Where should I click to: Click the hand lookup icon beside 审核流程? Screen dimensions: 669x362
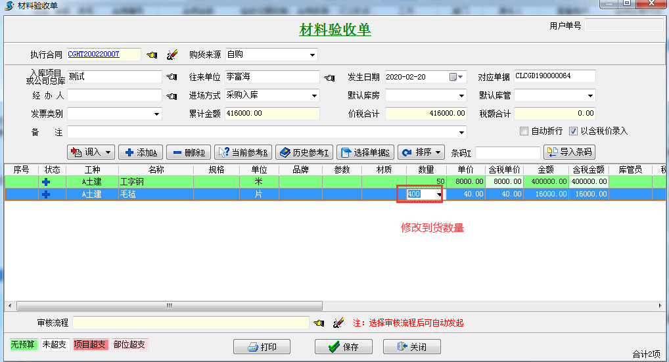319,323
